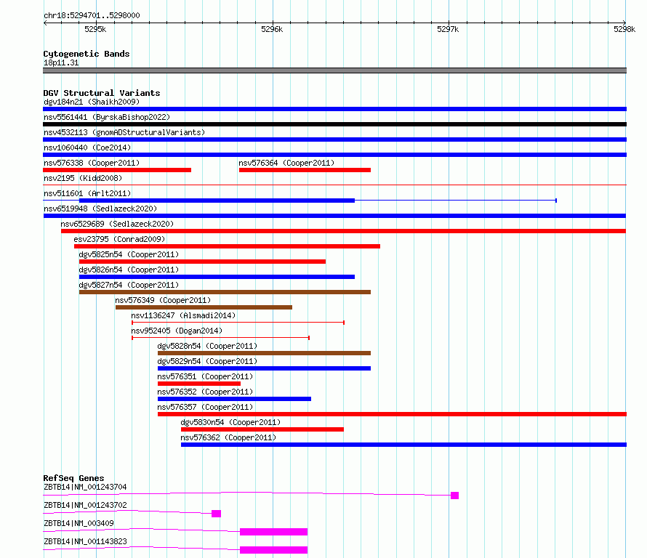Image resolution: width=647 pixels, height=558 pixels.
Task: Open ZBTB14|NM_001143823 transcript label
Action: tap(85, 541)
